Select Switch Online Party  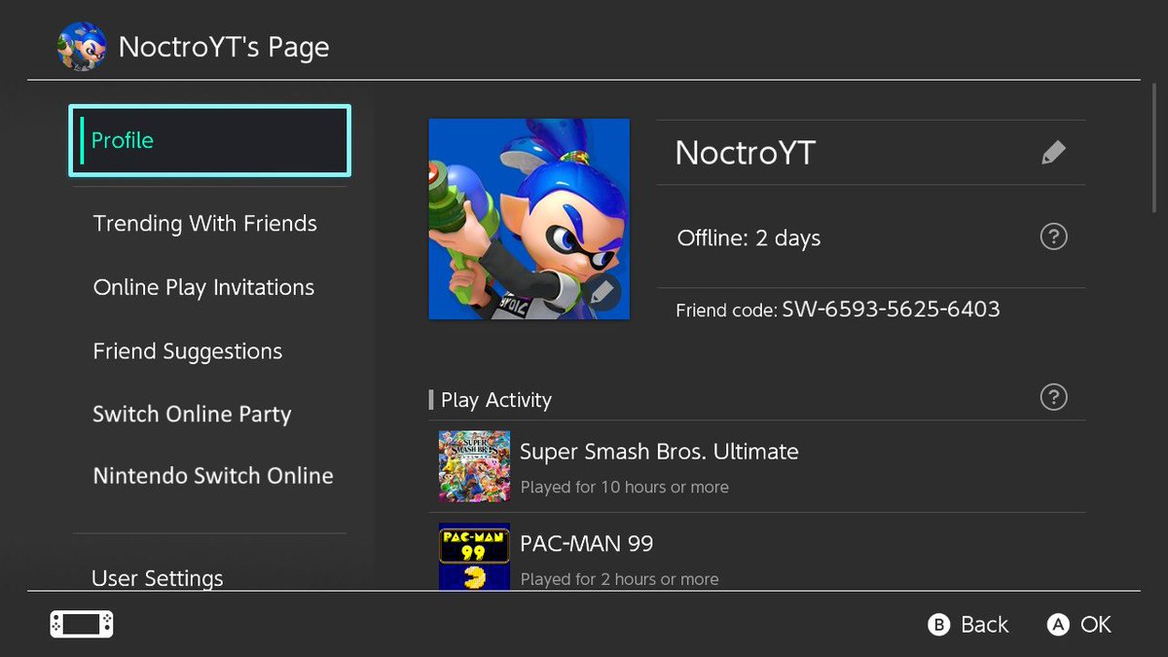pyautogui.click(x=192, y=415)
